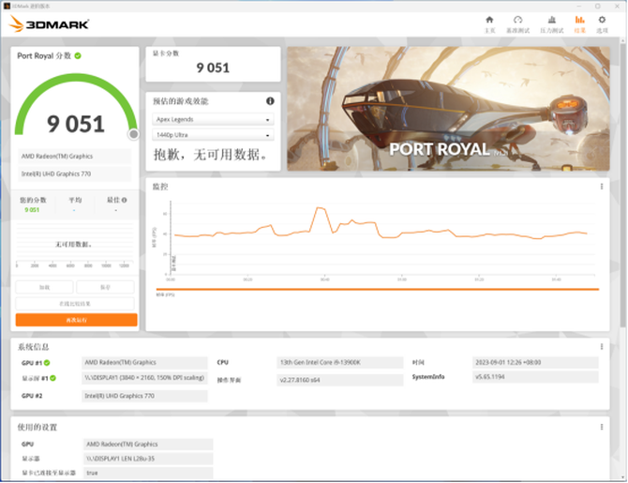Open the system info three-dot menu
This screenshot has width=628, height=483.
tap(602, 347)
